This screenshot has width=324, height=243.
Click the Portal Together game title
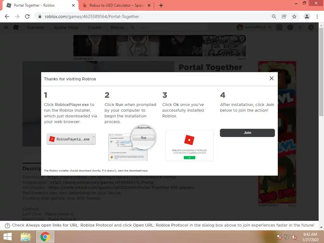(x=210, y=67)
